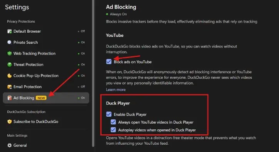The image size is (279, 152).
Task: Click the Threat Protection green icon
Action: click(x=10, y=64)
